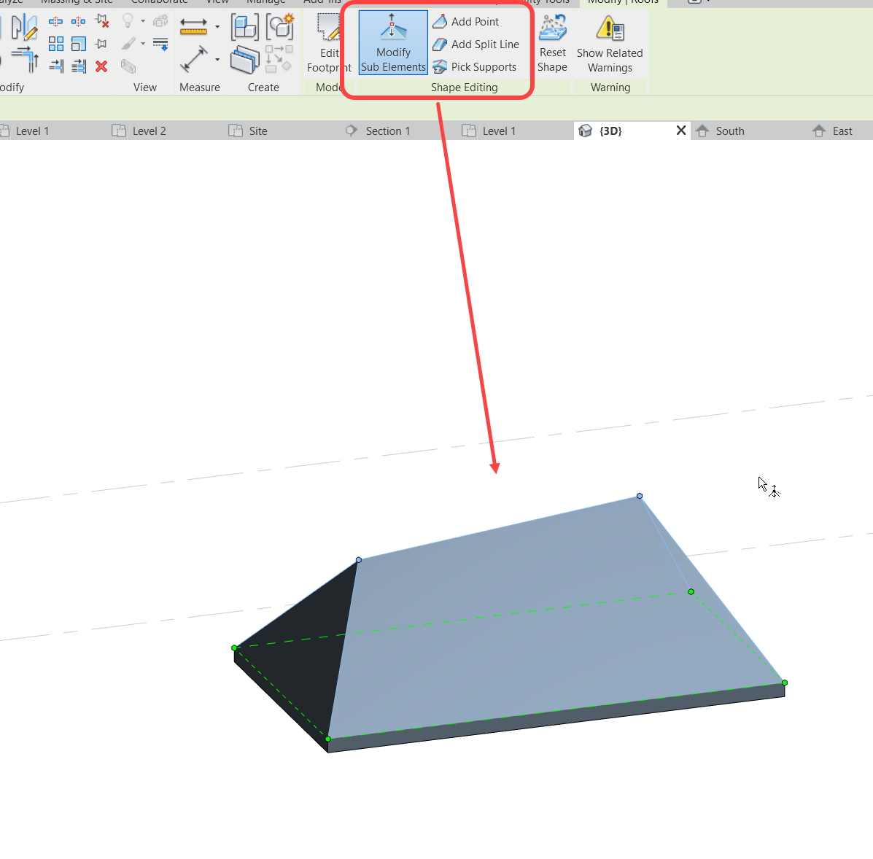Select the green vertex point on the roof
This screenshot has height=859, width=873.
[691, 591]
